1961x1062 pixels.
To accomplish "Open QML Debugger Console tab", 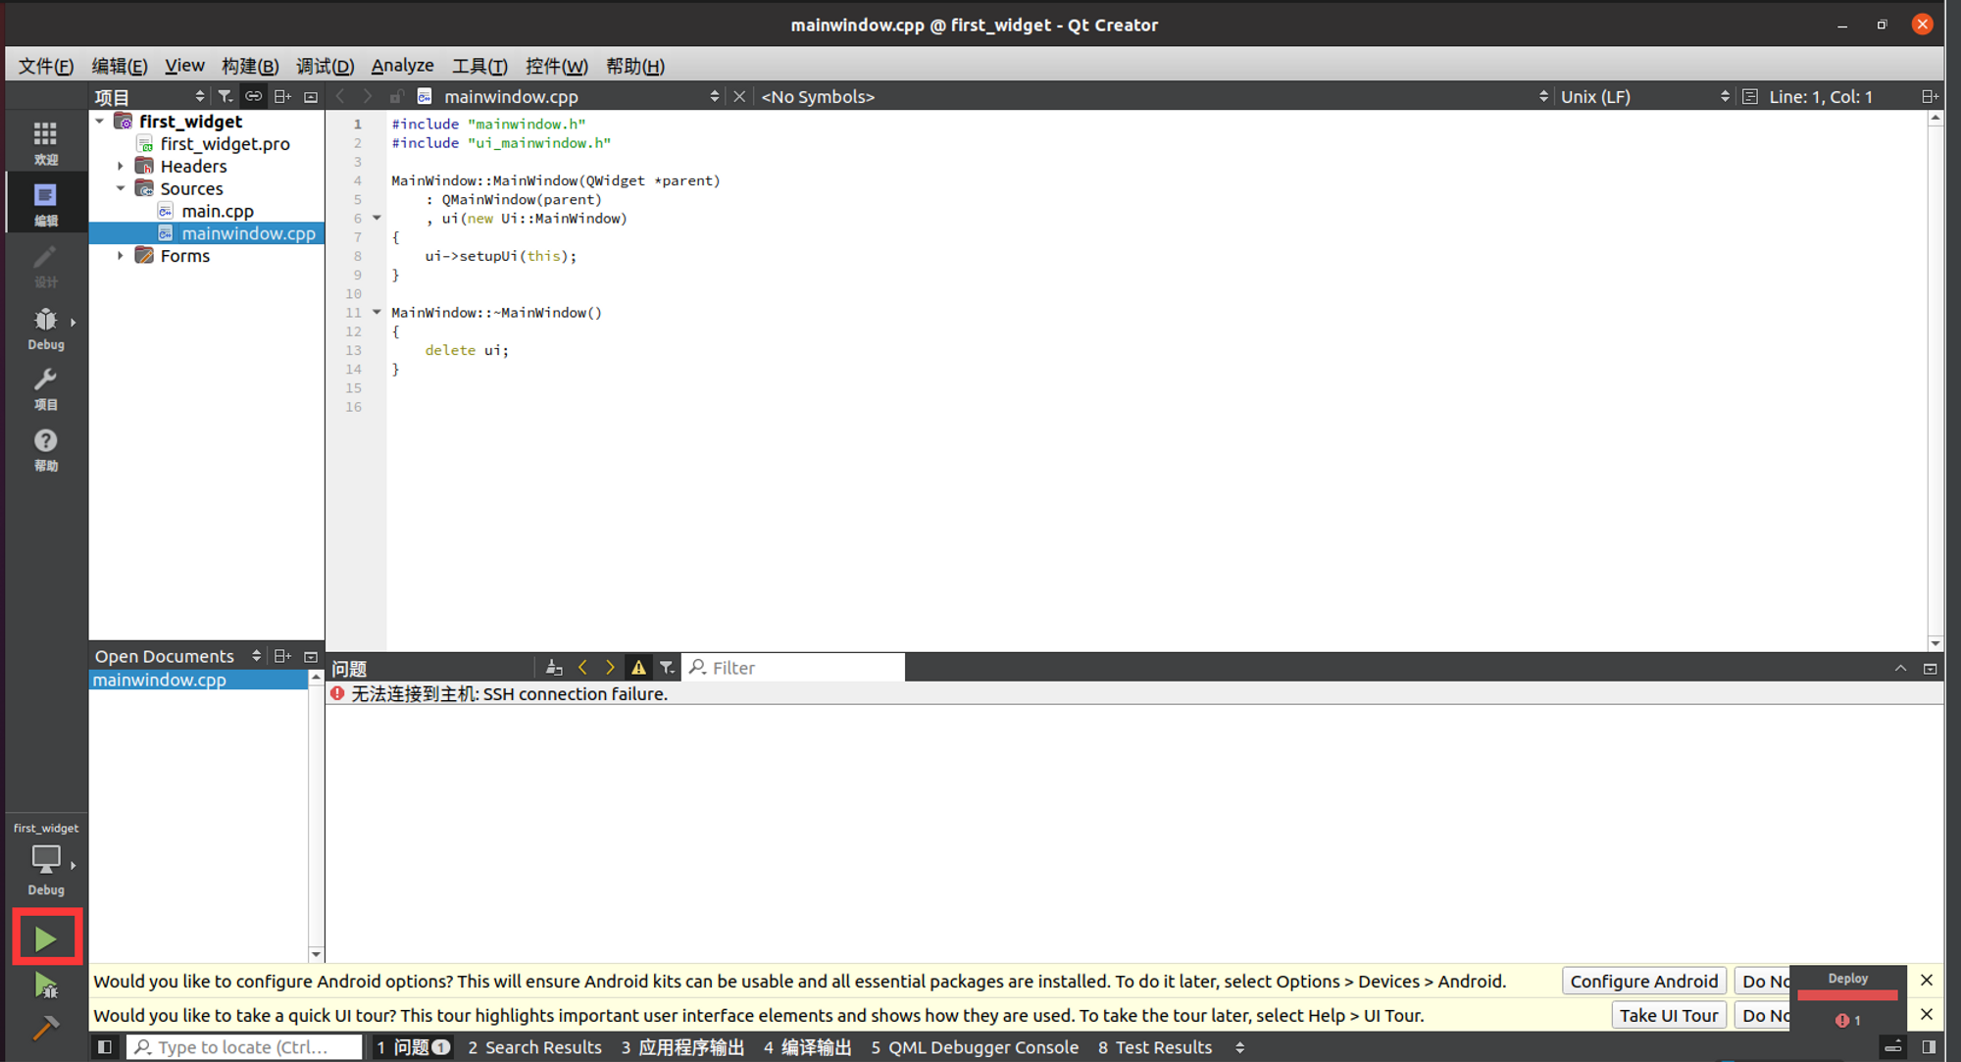I will coord(975,1047).
